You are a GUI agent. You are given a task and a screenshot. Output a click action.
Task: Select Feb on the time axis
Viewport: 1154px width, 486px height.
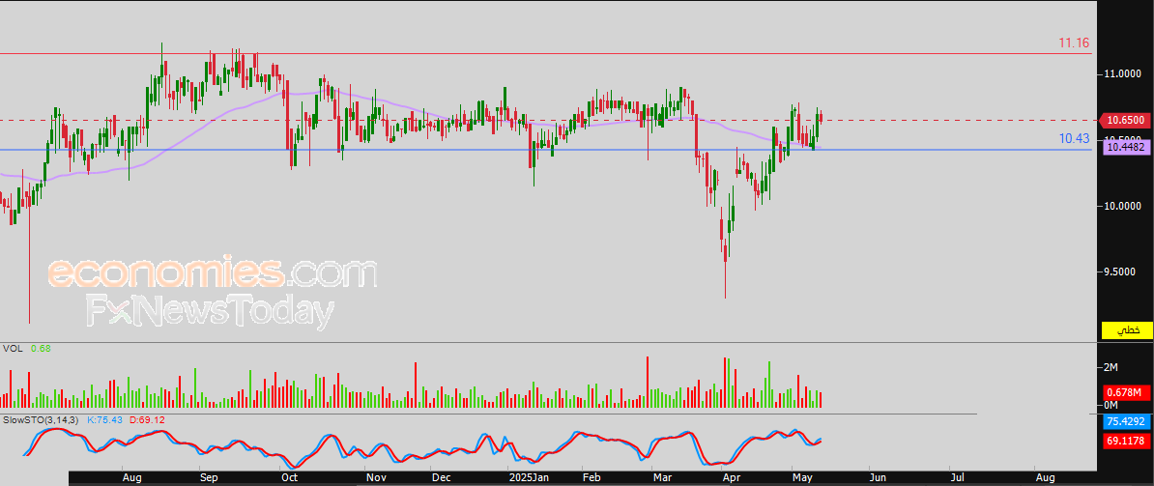[591, 478]
